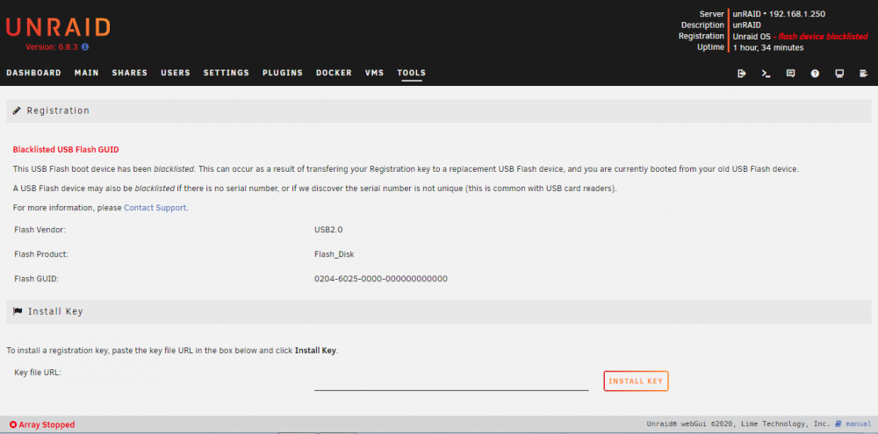The height and width of the screenshot is (434, 878).
Task: Click the Flash Product label
Action: tap(41, 254)
